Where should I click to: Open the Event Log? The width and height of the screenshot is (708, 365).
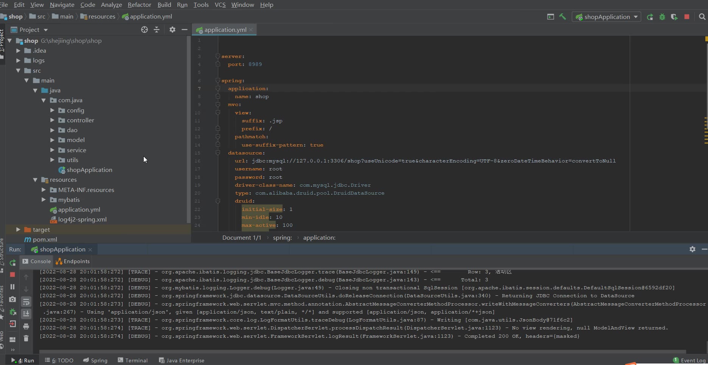689,360
